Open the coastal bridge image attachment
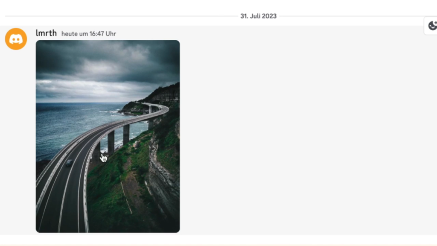 108,136
